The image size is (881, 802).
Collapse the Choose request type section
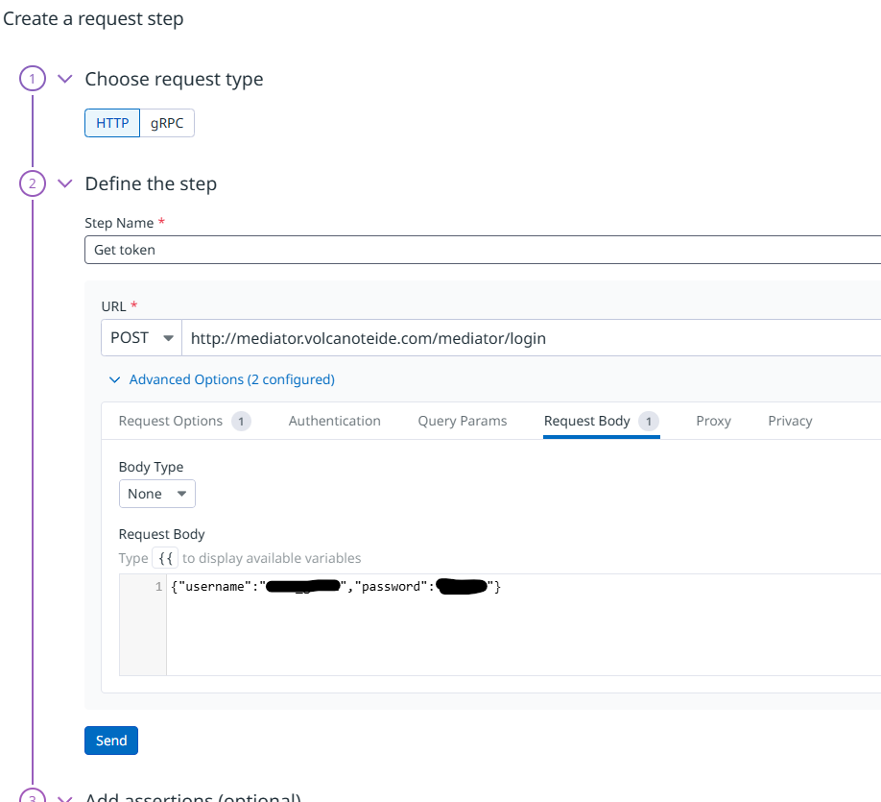pos(65,79)
